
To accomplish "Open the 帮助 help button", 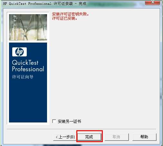I will point(144,137).
